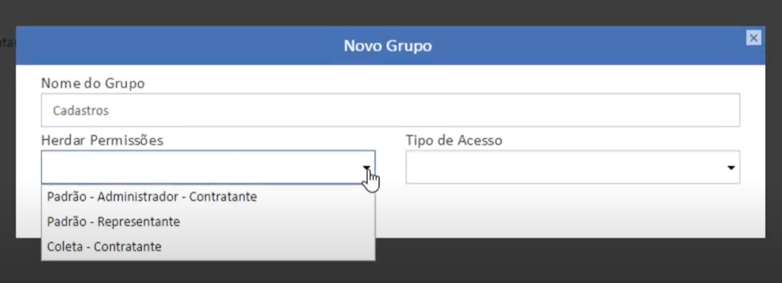Click the Novo Grupo title text

(388, 46)
